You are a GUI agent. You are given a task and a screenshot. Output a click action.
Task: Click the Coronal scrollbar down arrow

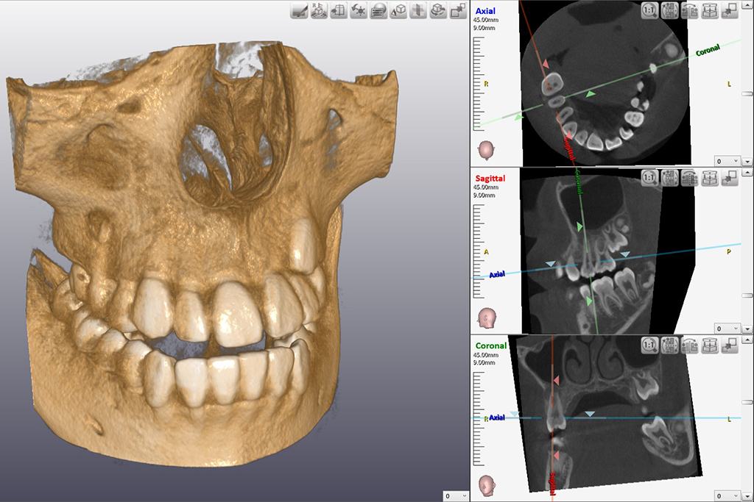[x=747, y=496]
